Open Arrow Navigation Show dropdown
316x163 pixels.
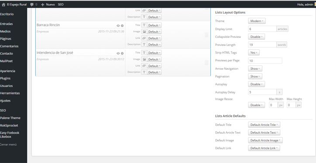tap(255, 68)
